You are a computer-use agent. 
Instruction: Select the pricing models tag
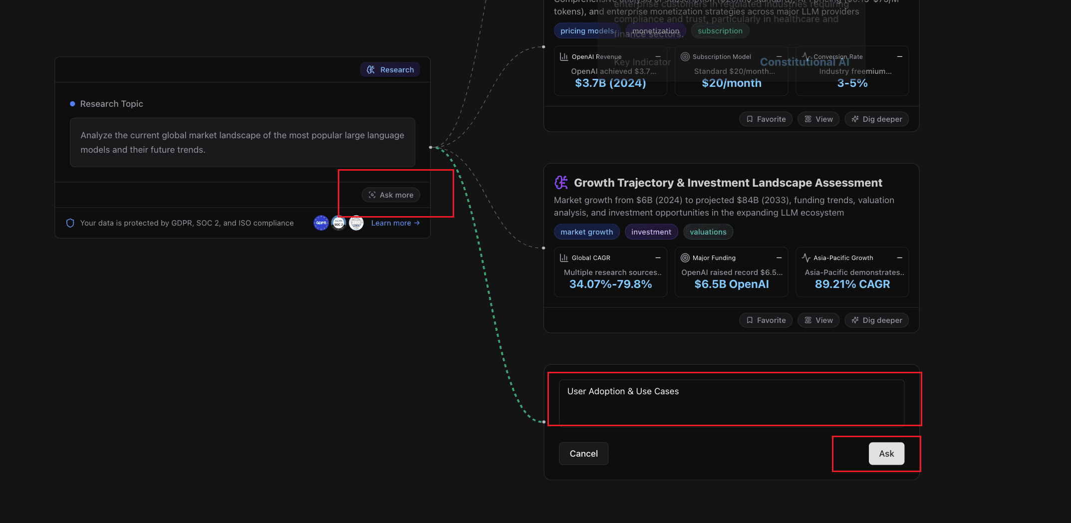(x=587, y=31)
